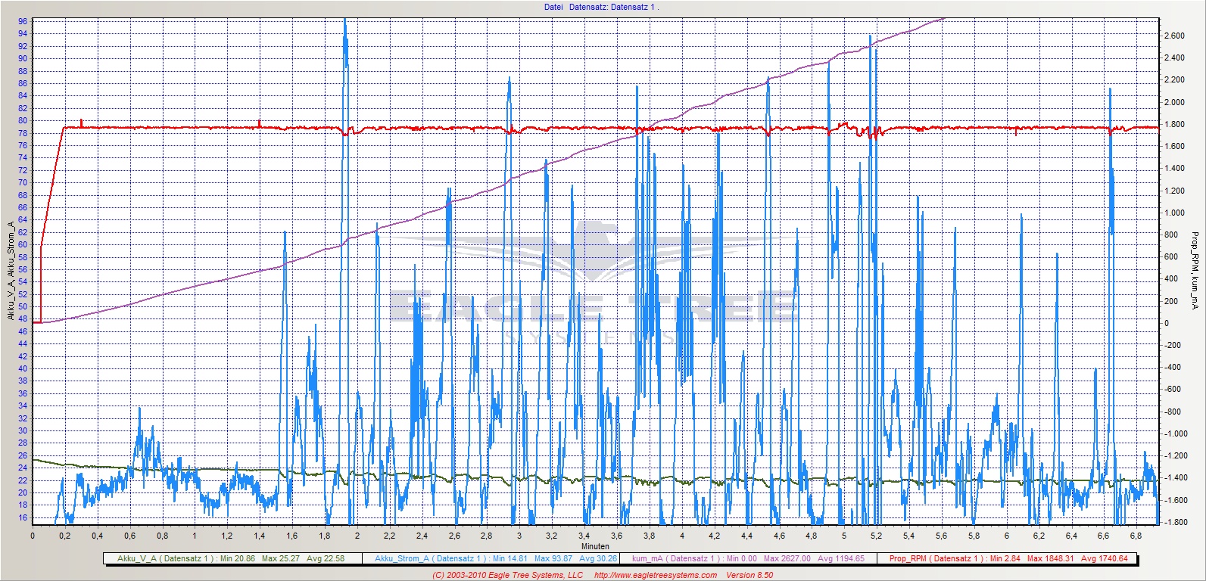This screenshot has height=581, width=1206.
Task: Open the www.eagletreesystems.com link
Action: click(656, 575)
